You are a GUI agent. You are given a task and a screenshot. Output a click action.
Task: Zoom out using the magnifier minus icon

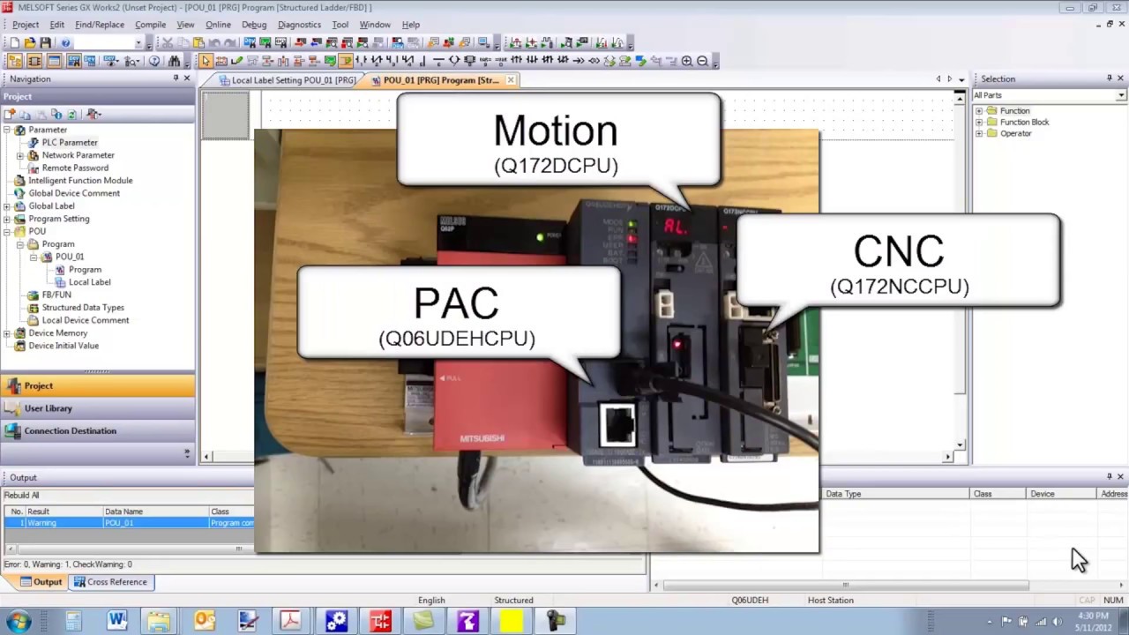tap(703, 61)
